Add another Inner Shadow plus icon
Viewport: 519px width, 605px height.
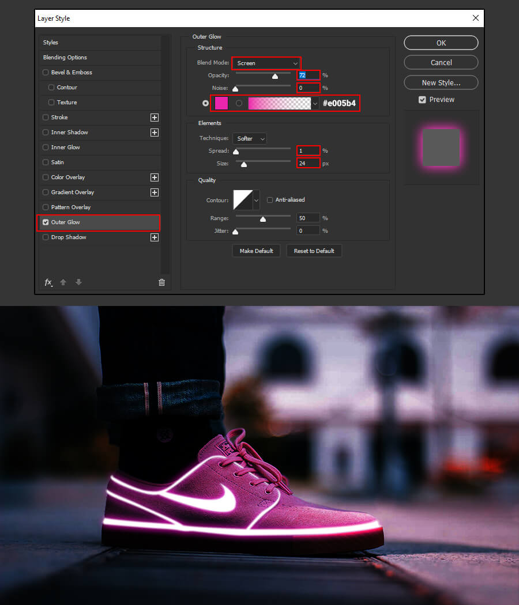pos(155,133)
